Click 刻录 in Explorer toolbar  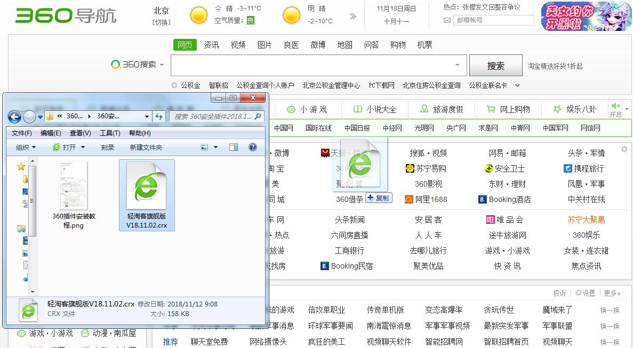(107, 148)
